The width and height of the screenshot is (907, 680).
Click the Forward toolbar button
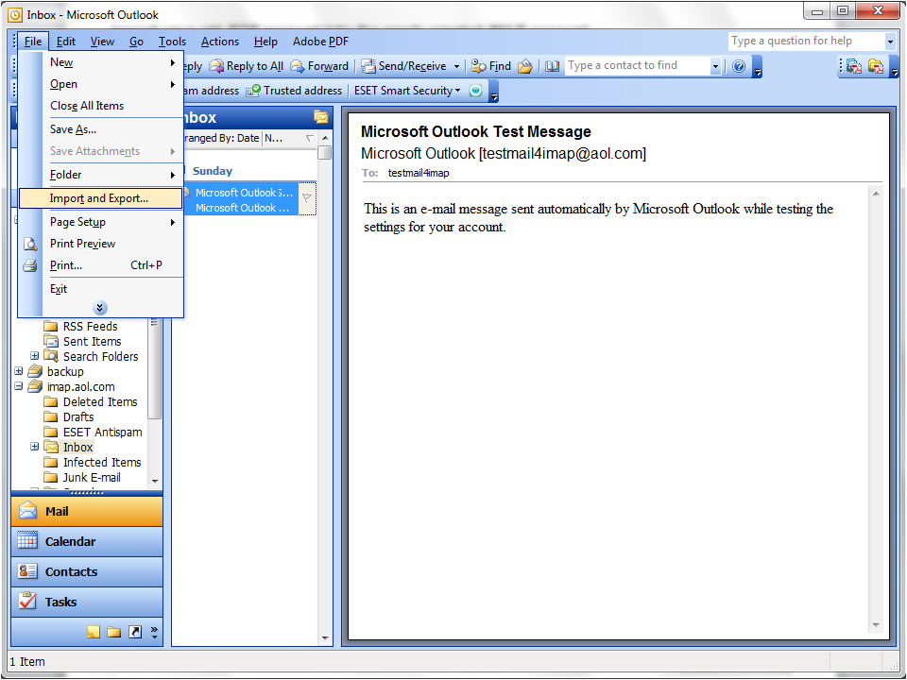pyautogui.click(x=319, y=66)
